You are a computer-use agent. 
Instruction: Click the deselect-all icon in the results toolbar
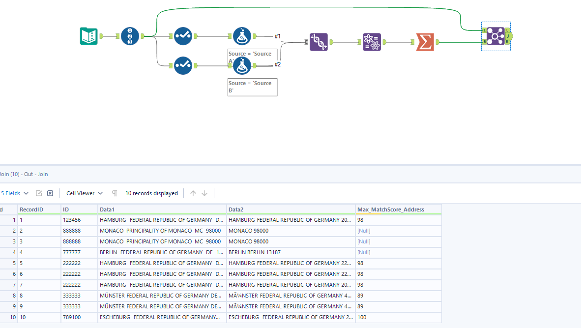click(50, 193)
